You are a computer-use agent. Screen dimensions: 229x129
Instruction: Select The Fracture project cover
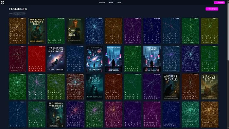click(94, 59)
